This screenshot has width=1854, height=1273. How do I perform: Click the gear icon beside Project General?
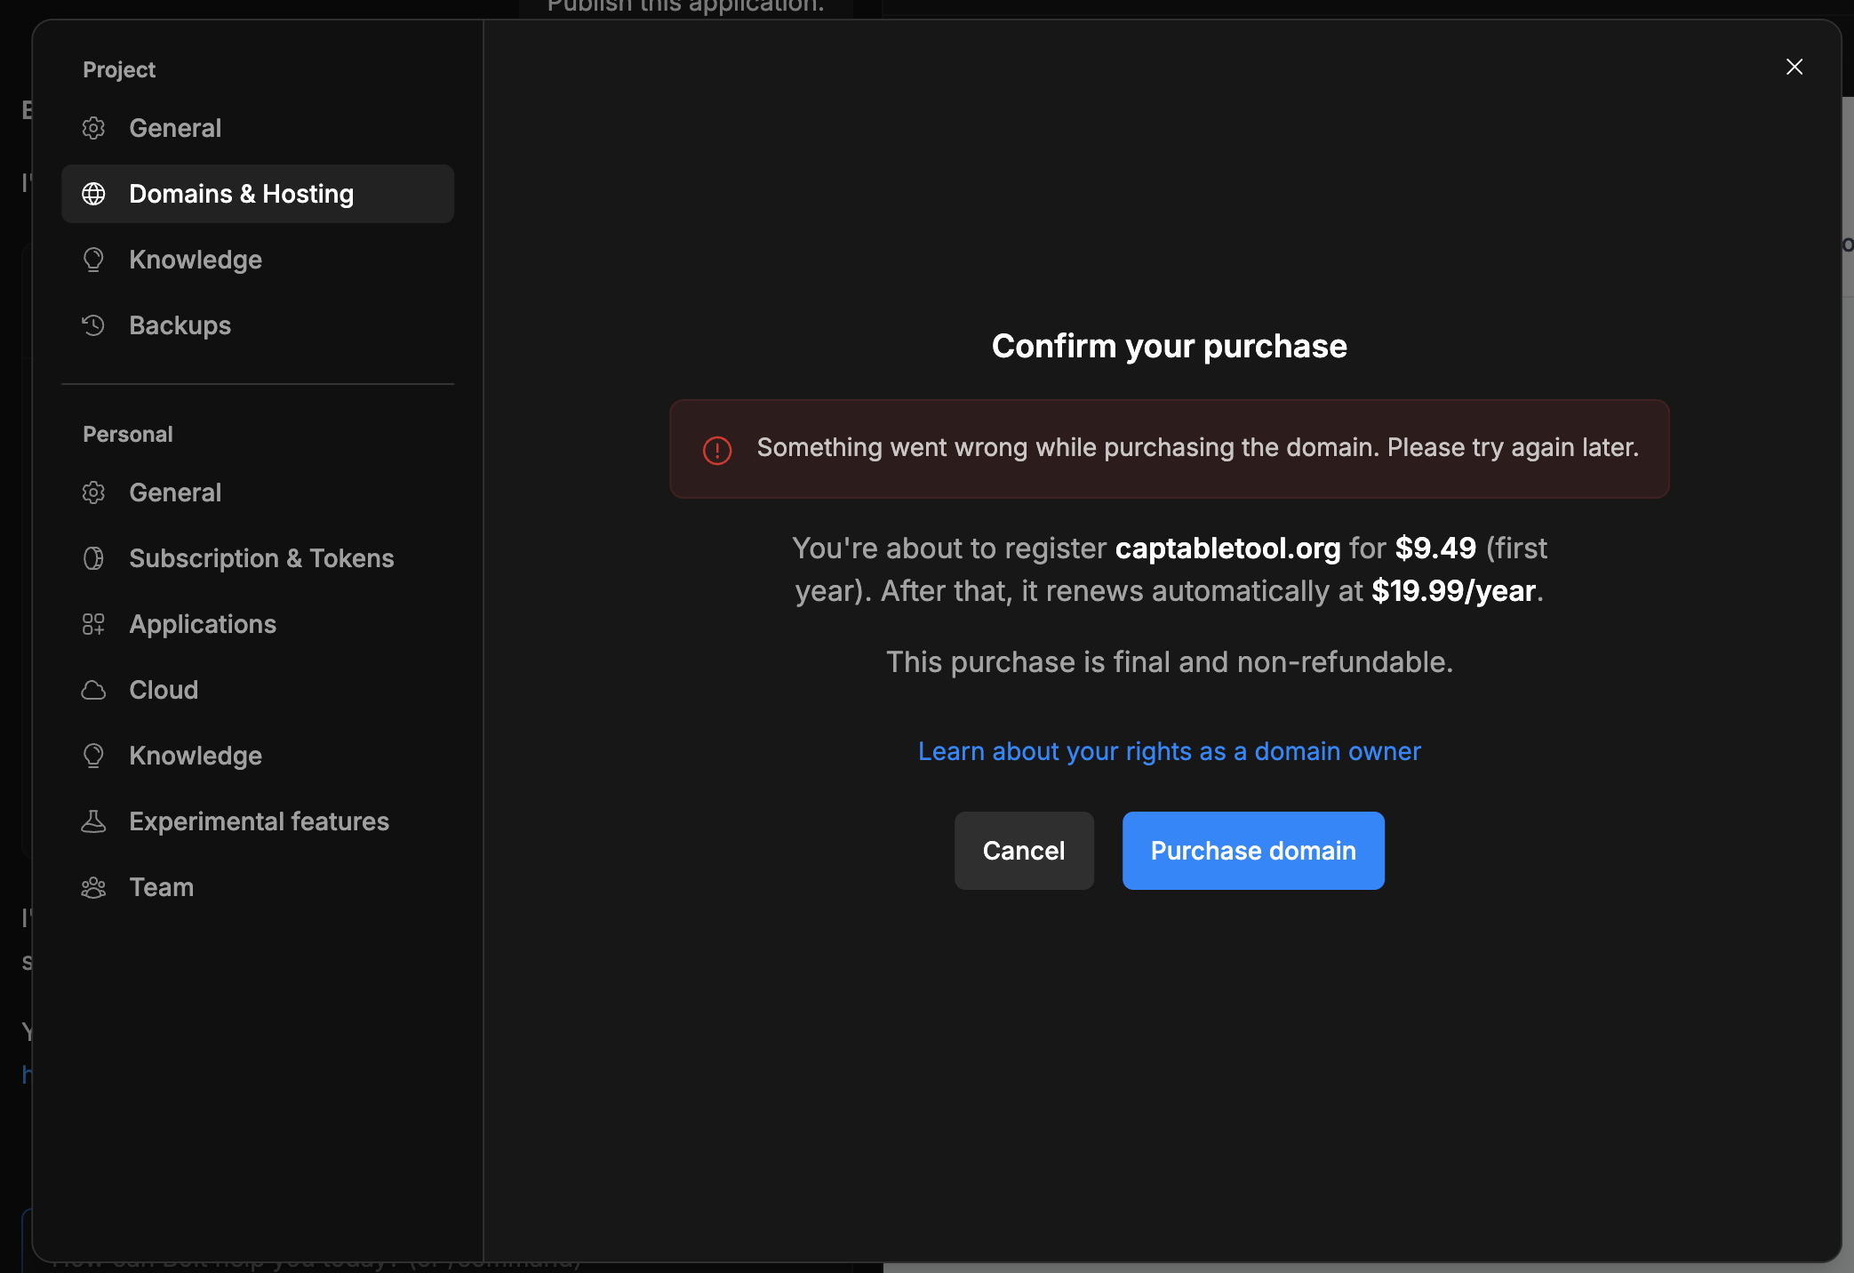93,128
